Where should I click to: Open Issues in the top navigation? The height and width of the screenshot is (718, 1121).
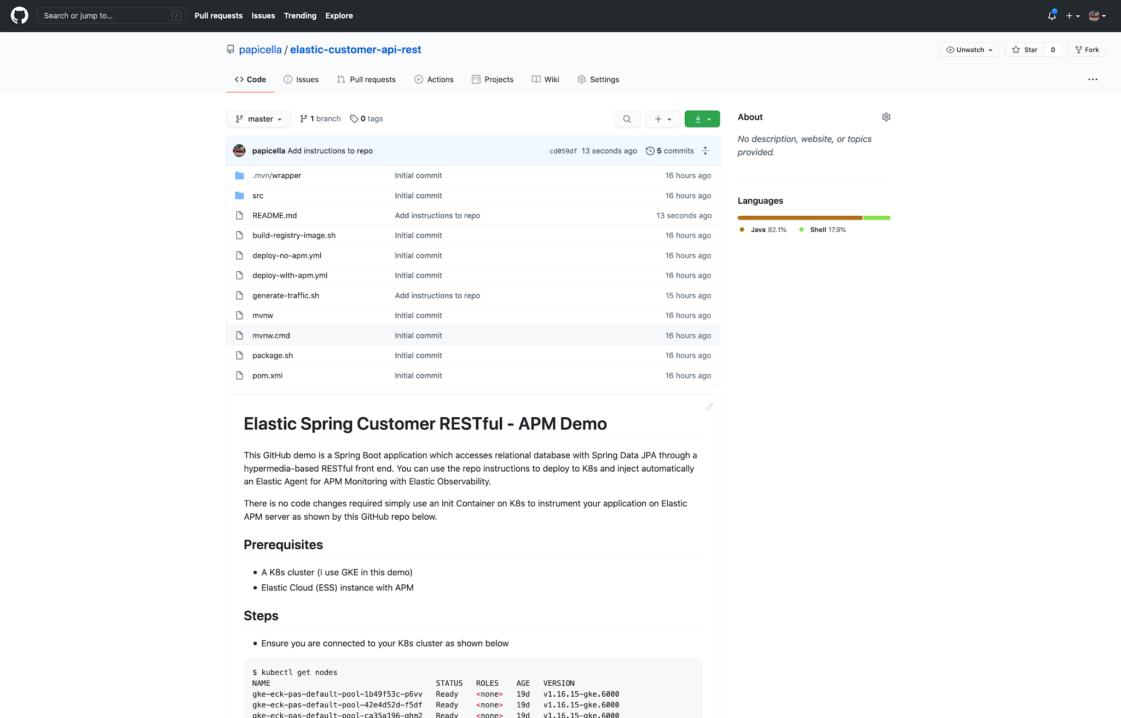point(263,16)
